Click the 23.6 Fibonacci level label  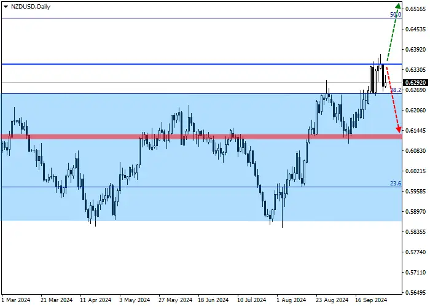(396, 184)
